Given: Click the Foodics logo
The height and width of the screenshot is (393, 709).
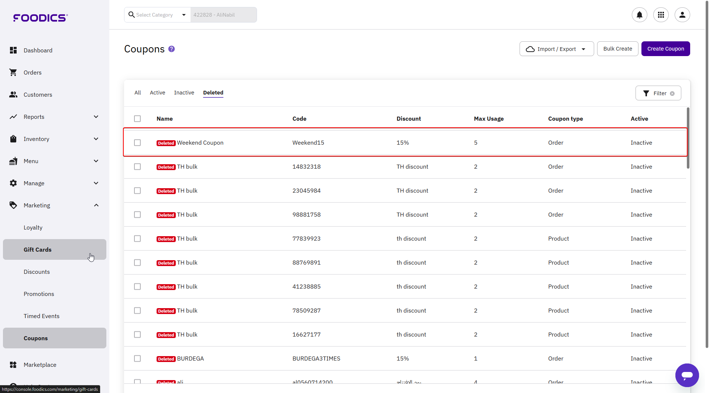Looking at the screenshot, I should [x=41, y=18].
